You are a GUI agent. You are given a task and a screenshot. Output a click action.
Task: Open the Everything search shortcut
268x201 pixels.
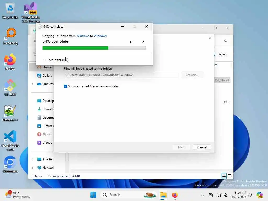click(10, 36)
